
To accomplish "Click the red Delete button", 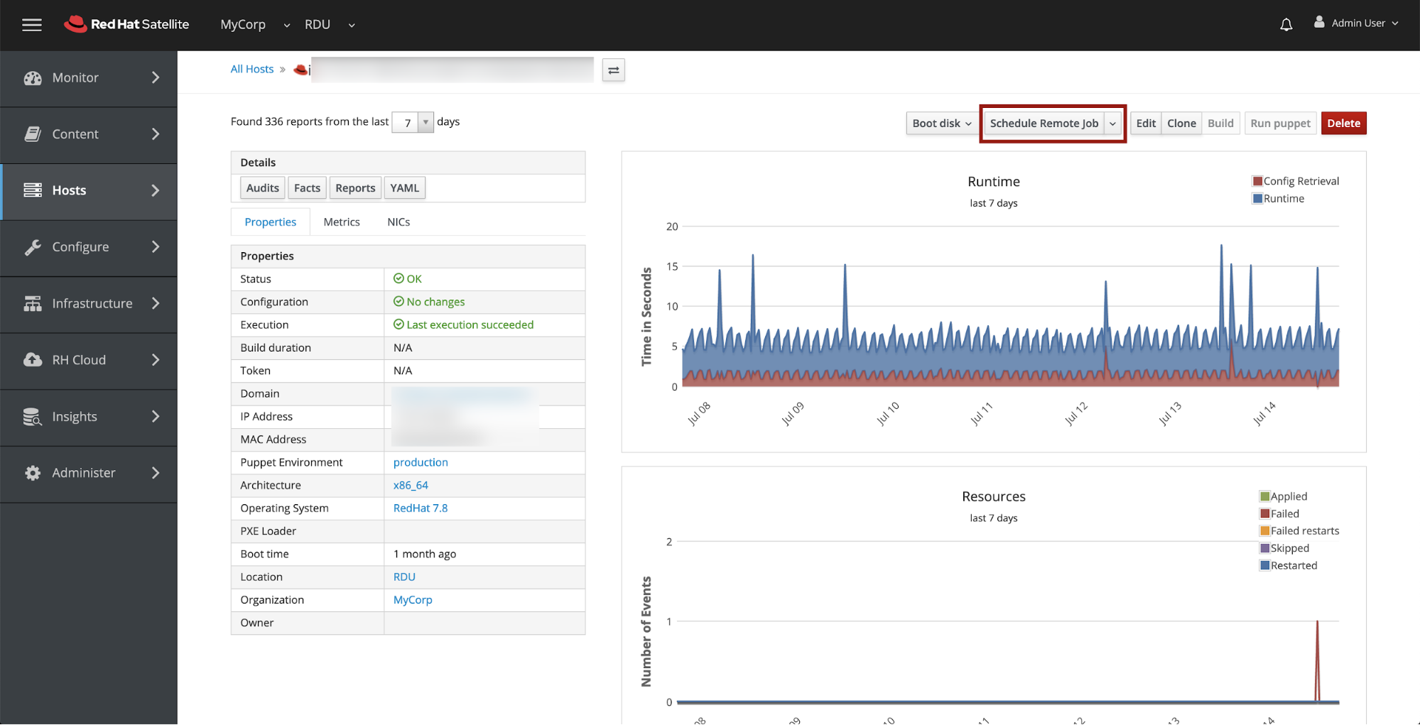I will click(1343, 124).
